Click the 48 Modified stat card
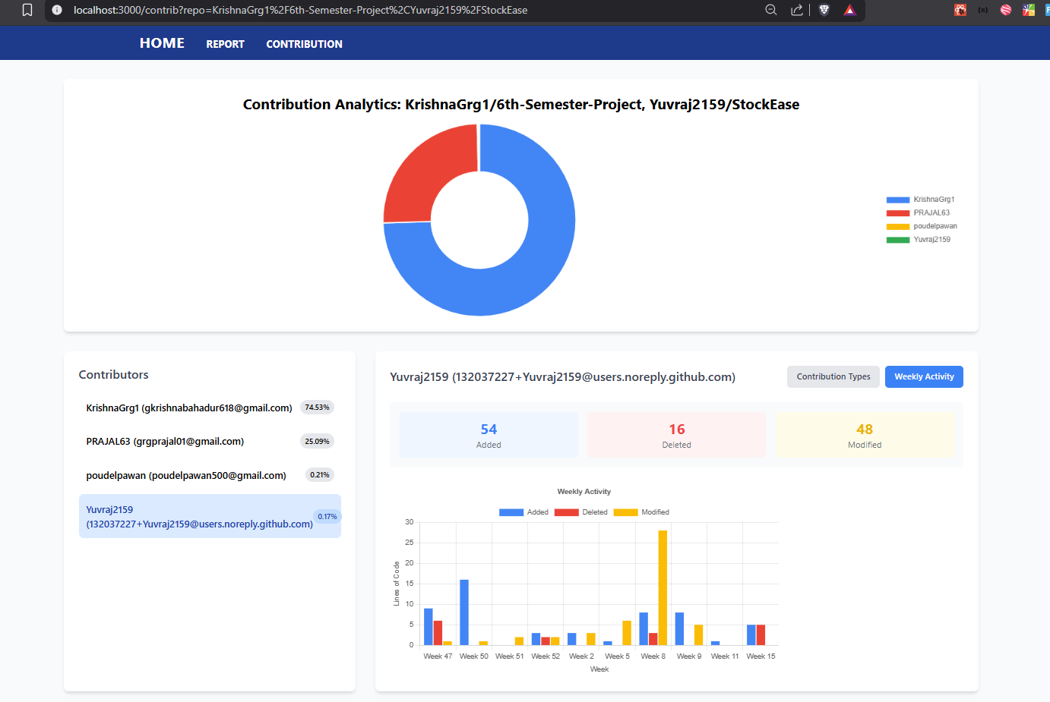Viewport: 1050px width, 702px height. pos(865,435)
